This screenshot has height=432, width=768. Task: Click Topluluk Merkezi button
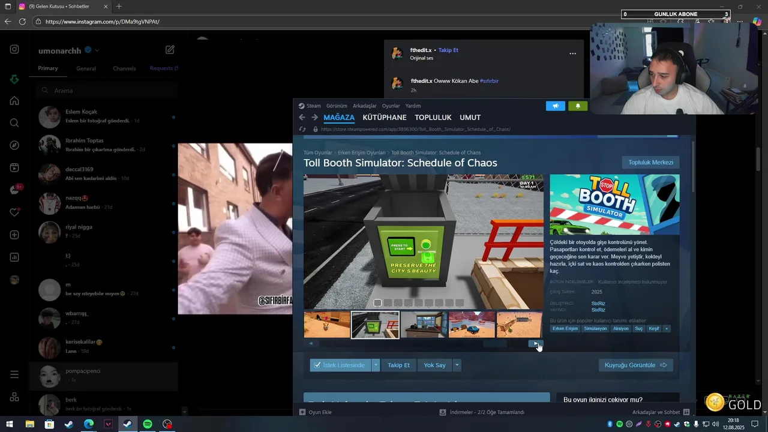[650, 163]
